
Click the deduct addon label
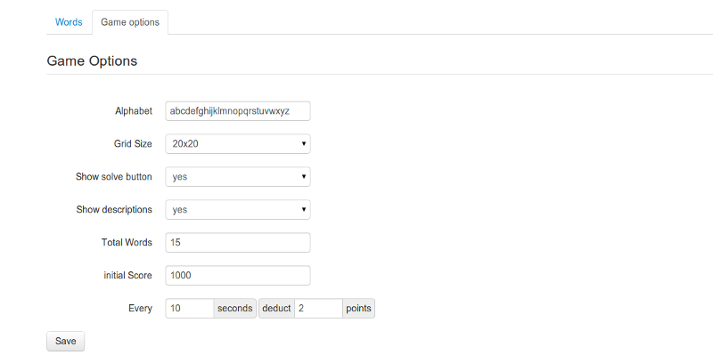pos(276,309)
